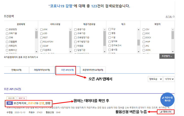This screenshot has width=184, height=116.
Task: Open 보건복지부_코로나19 감염_현황 dataset title
Action: pos(32,103)
